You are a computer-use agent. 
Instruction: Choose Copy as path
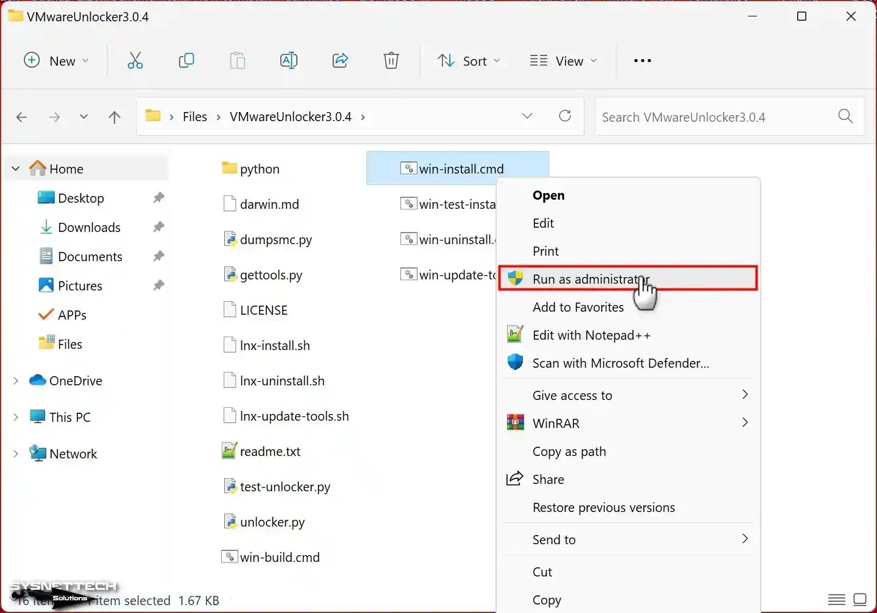(628, 452)
